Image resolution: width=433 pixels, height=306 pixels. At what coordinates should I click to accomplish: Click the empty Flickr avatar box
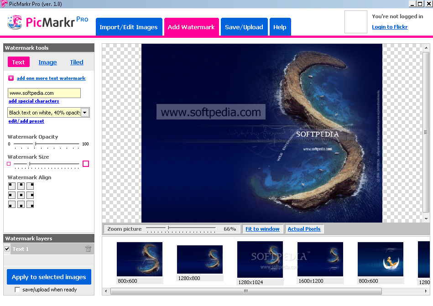pyautogui.click(x=356, y=22)
